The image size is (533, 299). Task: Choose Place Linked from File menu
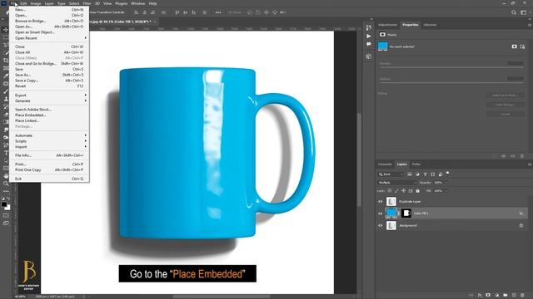click(49, 120)
